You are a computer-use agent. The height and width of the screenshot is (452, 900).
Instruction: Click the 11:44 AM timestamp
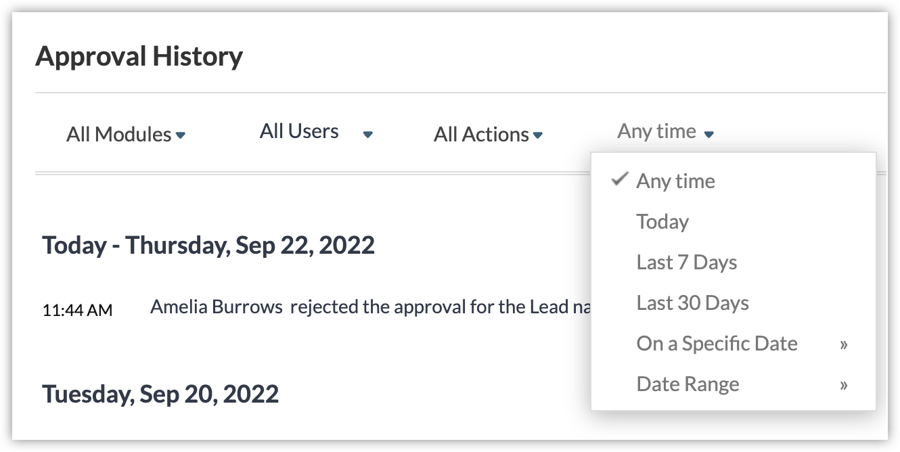coord(77,311)
